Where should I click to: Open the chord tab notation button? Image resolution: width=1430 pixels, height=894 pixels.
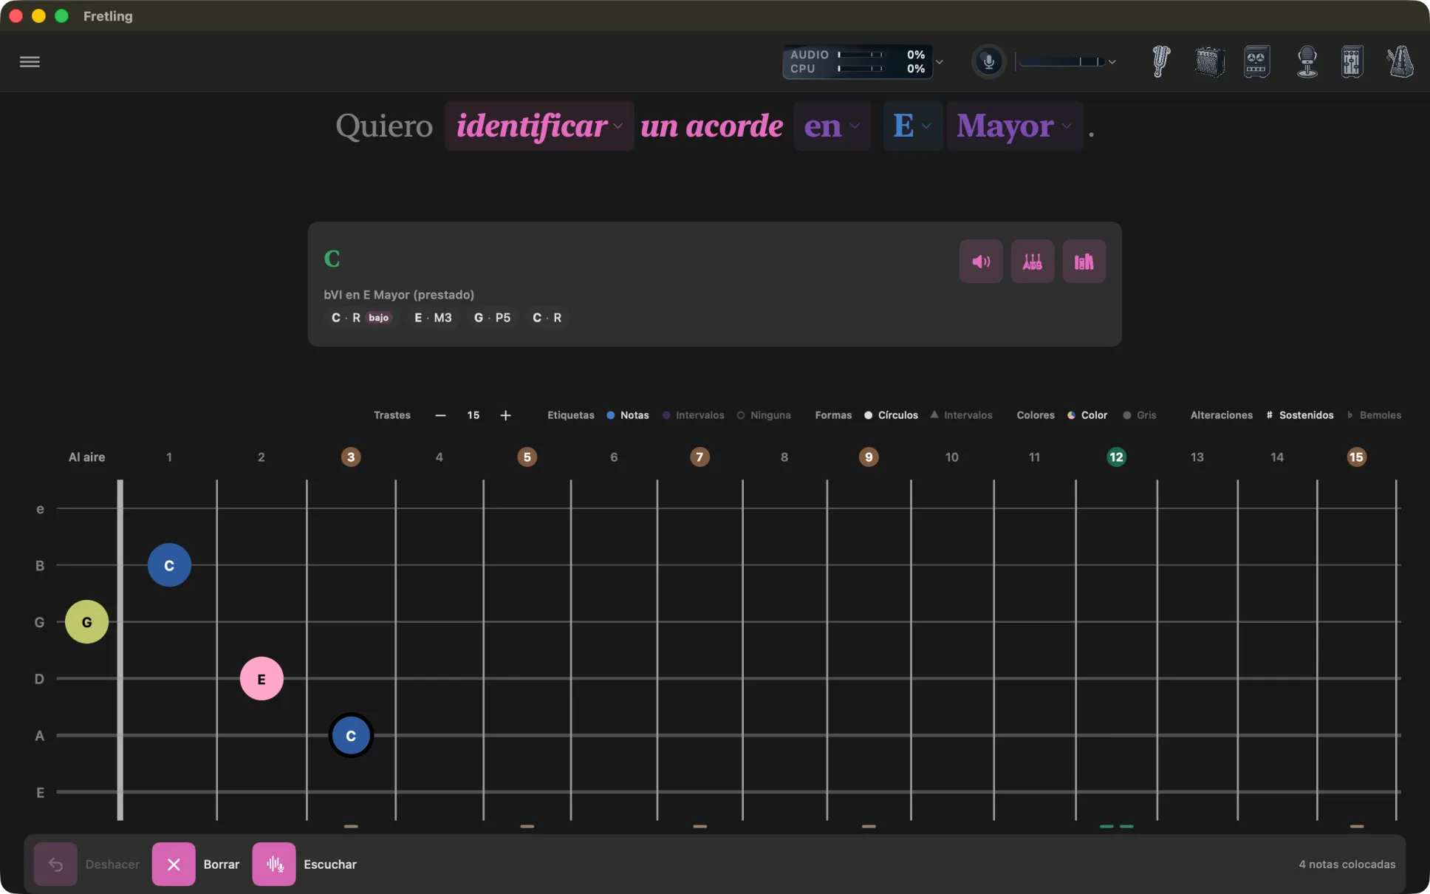1033,262
